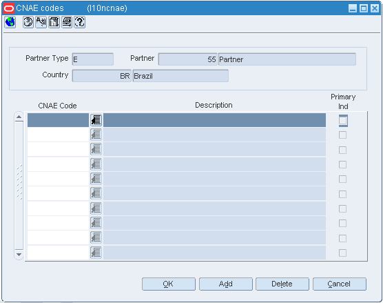Click the red Oracle logo in the title bar

point(9,8)
